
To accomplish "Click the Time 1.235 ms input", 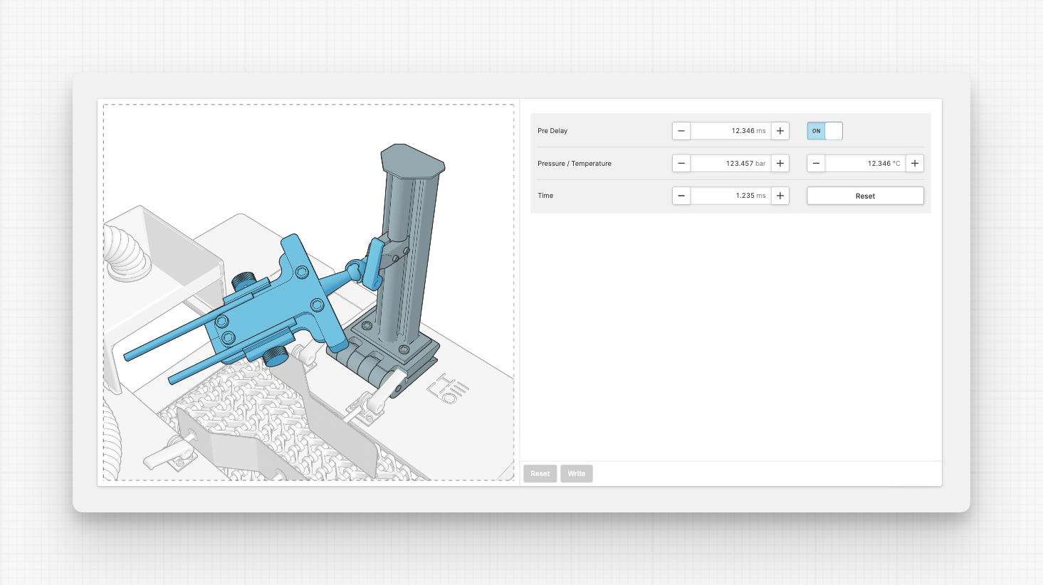I will 730,196.
